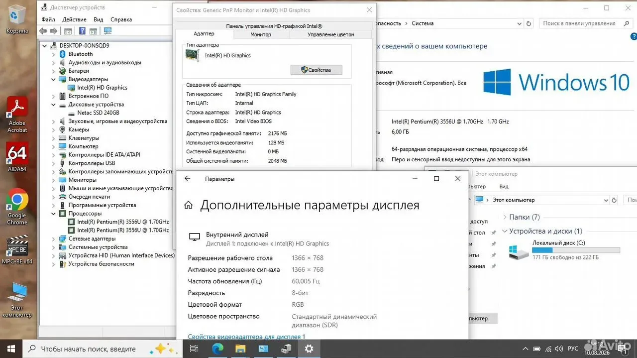Screen dimensions: 637x358
Task: Switch to the Управление цветом tab
Action: (330, 34)
